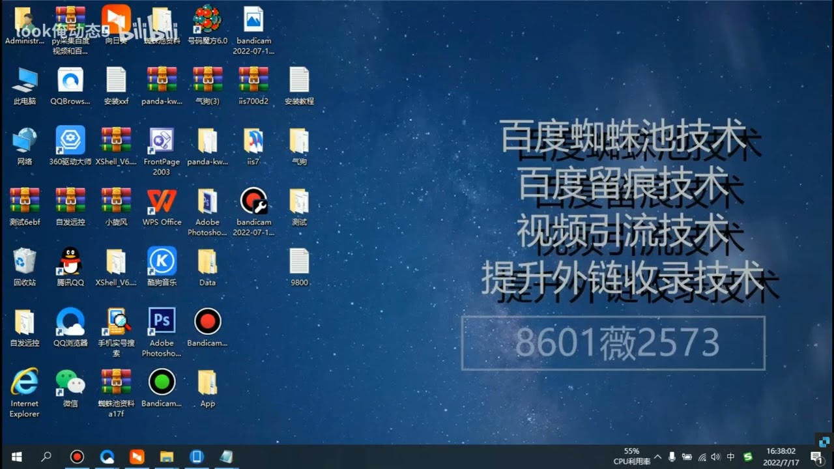Open the volume speaker tray icon
The width and height of the screenshot is (834, 469).
(x=716, y=457)
